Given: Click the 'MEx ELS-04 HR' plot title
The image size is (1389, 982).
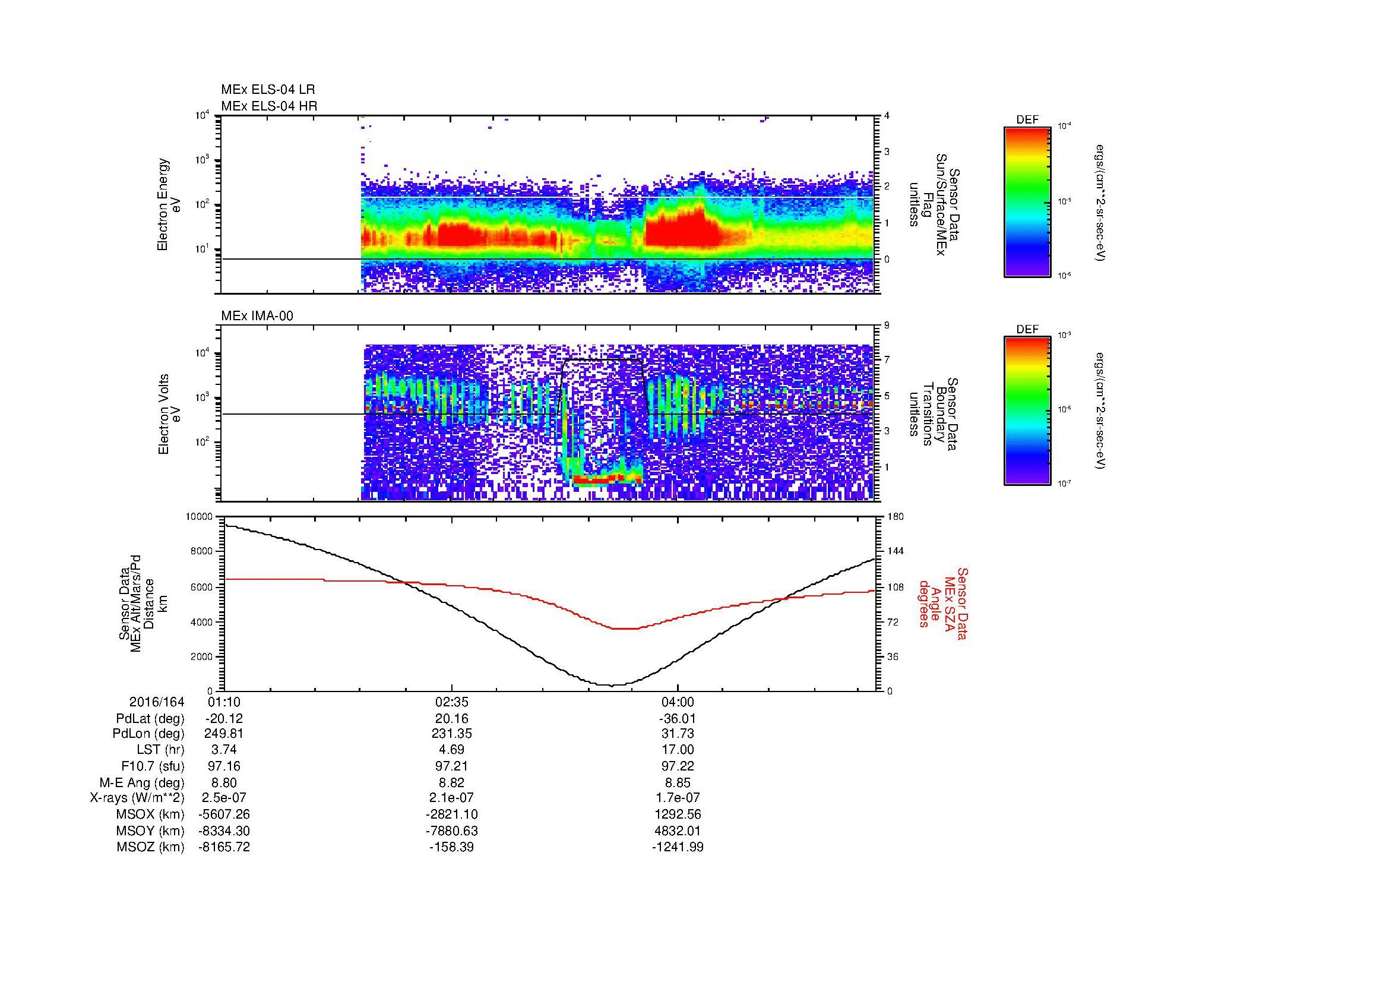Looking at the screenshot, I should pos(269,106).
